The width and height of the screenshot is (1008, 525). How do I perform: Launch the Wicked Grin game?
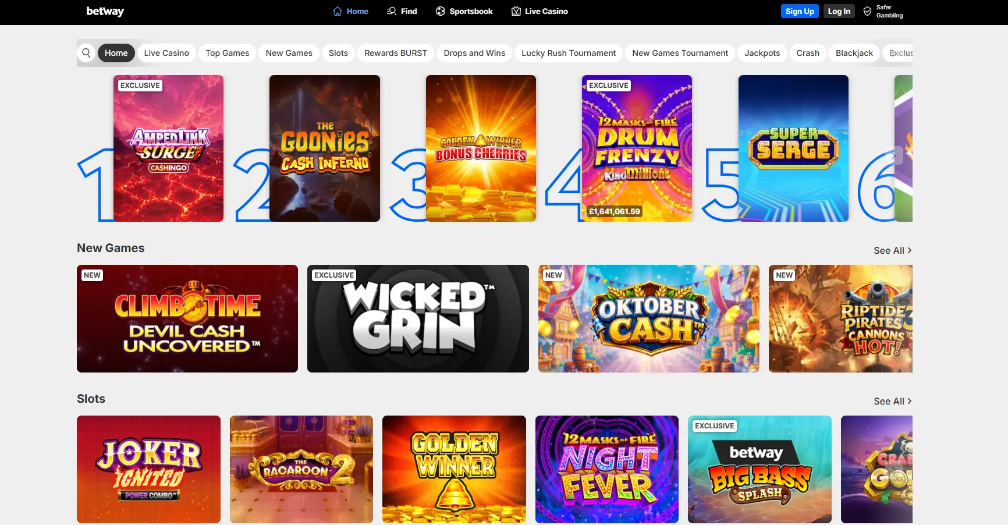[418, 318]
